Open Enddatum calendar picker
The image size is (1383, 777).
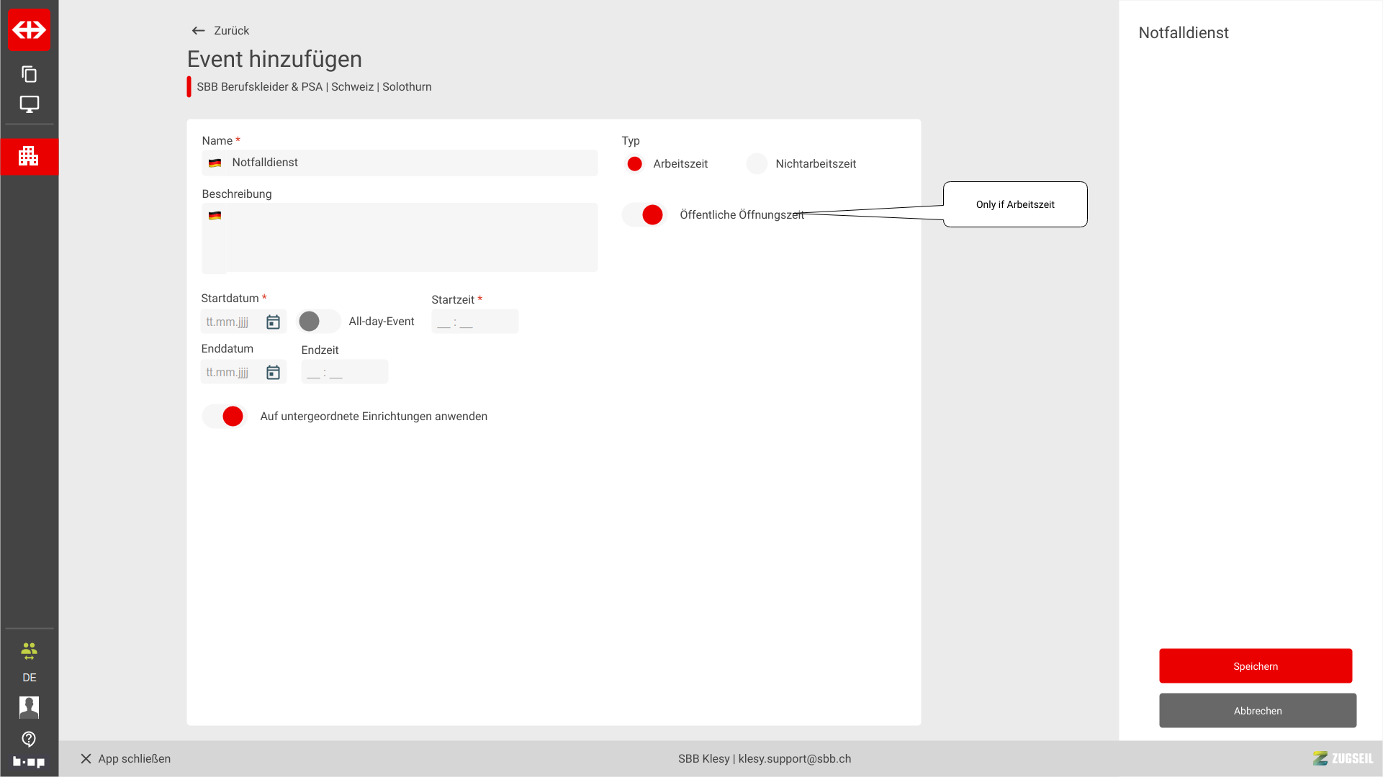(273, 372)
